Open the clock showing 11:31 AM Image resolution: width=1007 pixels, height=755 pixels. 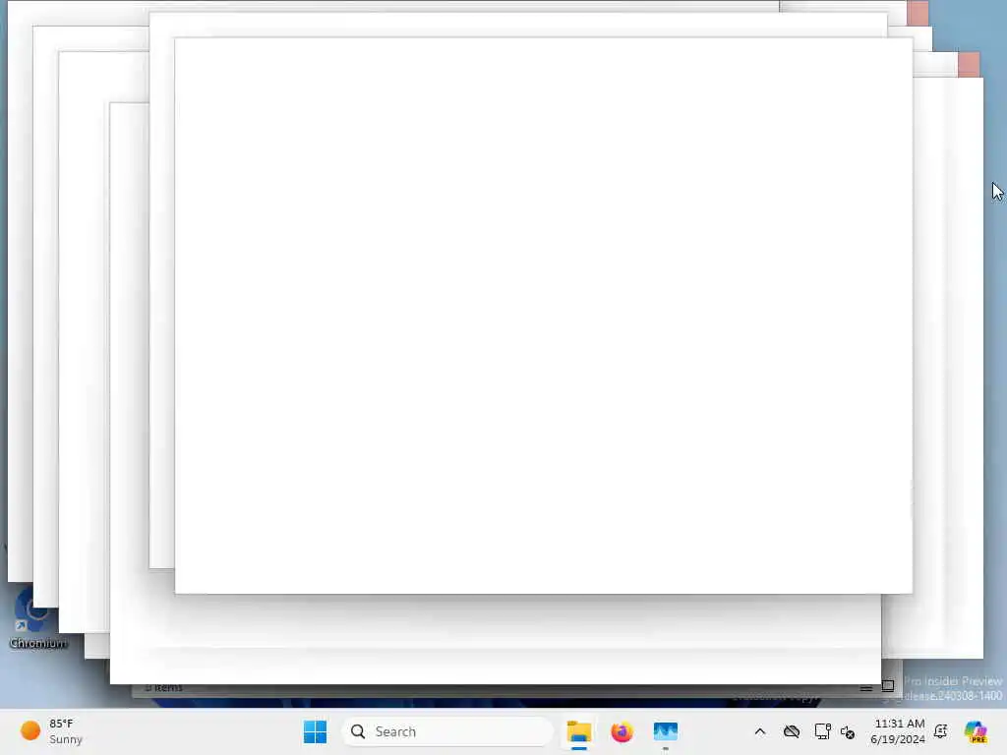(898, 731)
